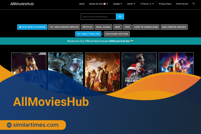Open the How To Download guide
The width and height of the screenshot is (201, 134).
146,27
